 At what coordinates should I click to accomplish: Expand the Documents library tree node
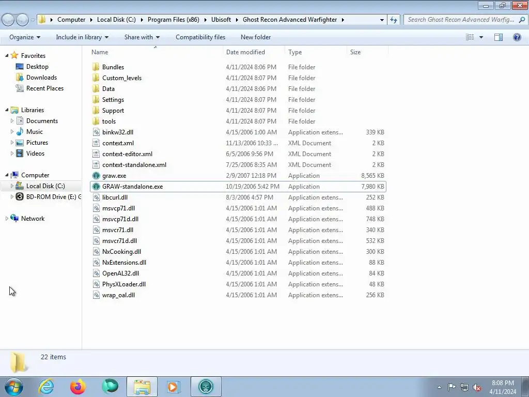(x=12, y=120)
